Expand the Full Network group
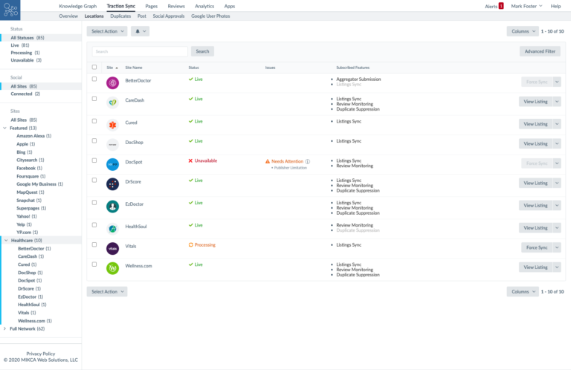This screenshot has width=571, height=370. (x=4, y=329)
